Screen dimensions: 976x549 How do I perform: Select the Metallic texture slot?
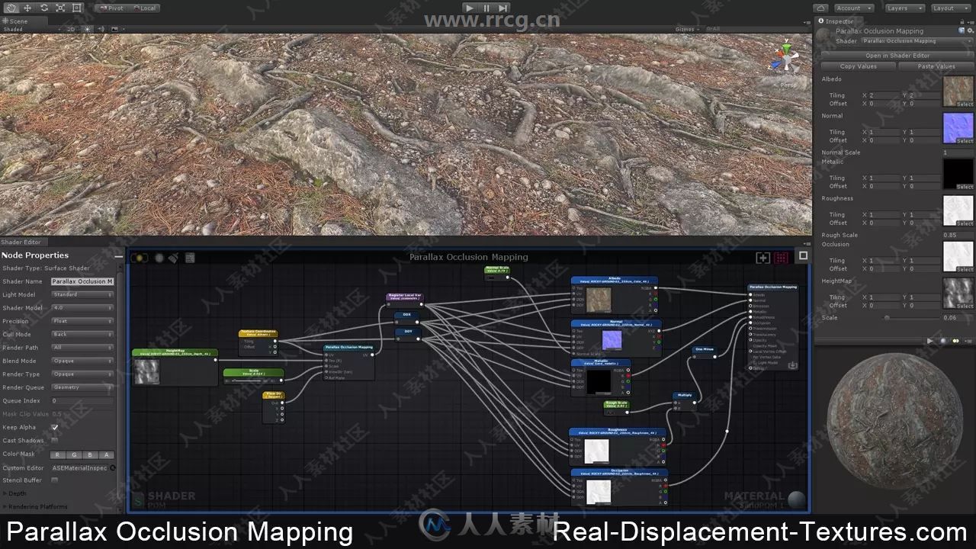point(958,173)
